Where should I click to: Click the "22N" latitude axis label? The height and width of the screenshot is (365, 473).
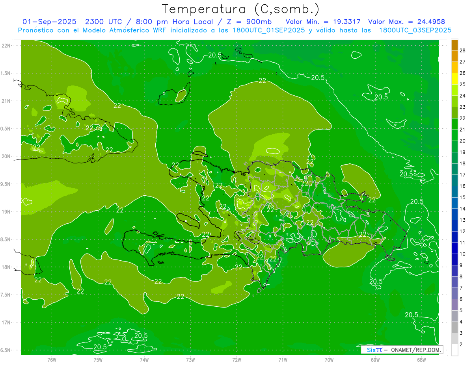[6, 45]
